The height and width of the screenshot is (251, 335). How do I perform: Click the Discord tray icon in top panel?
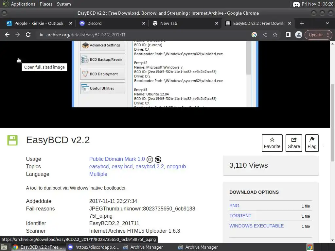(296, 4)
